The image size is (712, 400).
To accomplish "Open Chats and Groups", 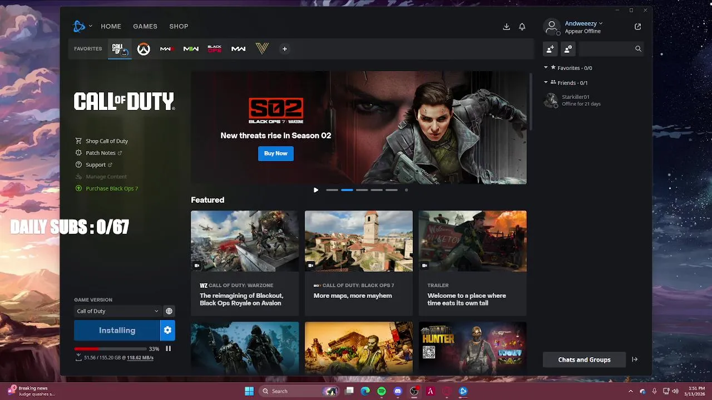I will [584, 359].
